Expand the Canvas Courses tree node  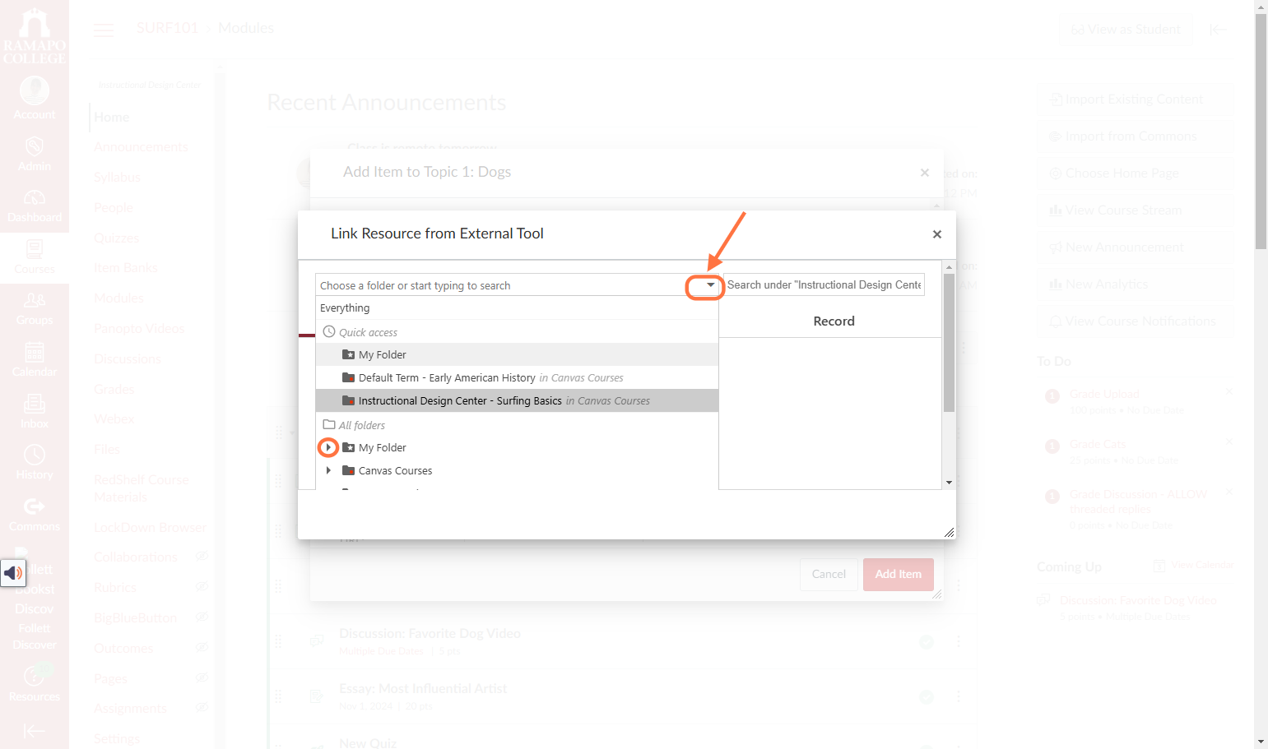click(328, 470)
